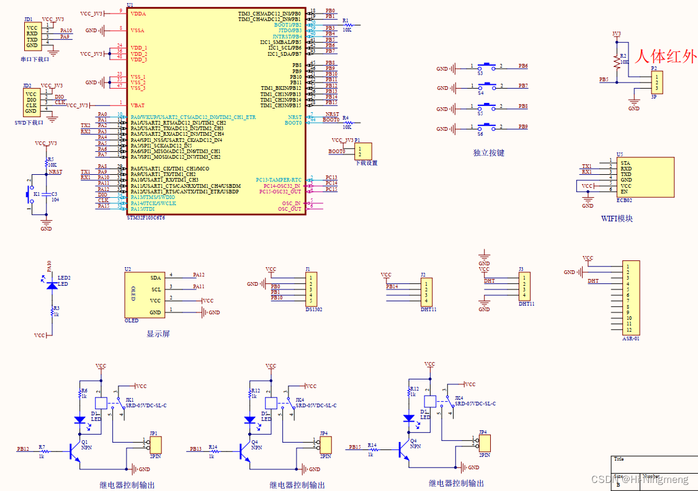Click the JP1 2PIN output connector
The height and width of the screenshot is (491, 698).
(x=155, y=445)
